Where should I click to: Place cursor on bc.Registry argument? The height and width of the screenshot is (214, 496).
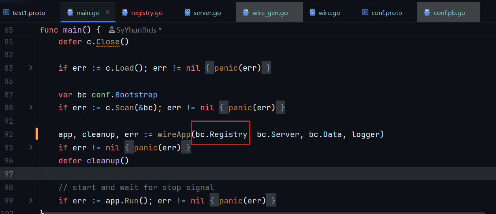coord(221,135)
